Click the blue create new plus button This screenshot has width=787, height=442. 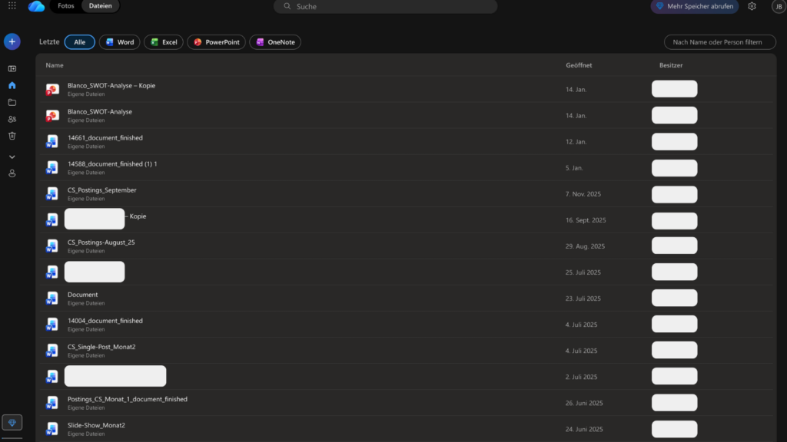coord(12,41)
